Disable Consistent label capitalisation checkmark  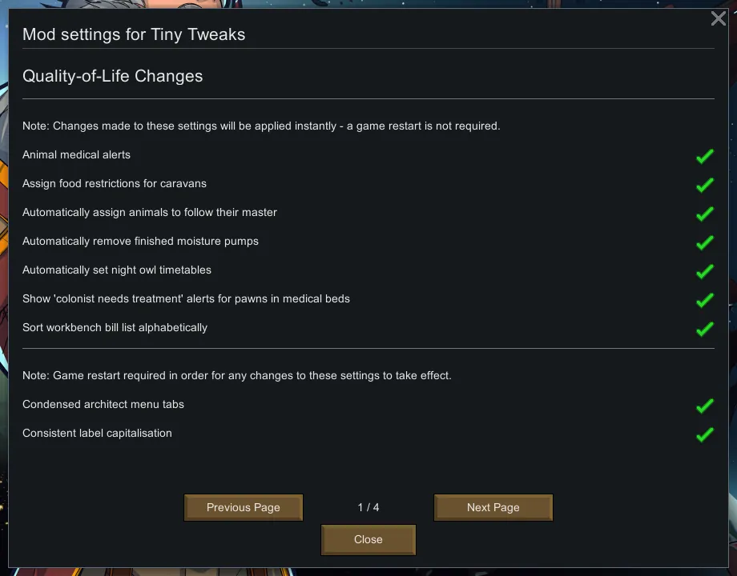[704, 434]
